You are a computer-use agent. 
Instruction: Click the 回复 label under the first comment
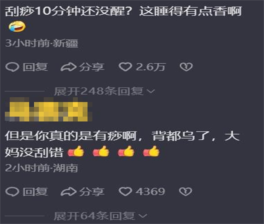pos(35,67)
